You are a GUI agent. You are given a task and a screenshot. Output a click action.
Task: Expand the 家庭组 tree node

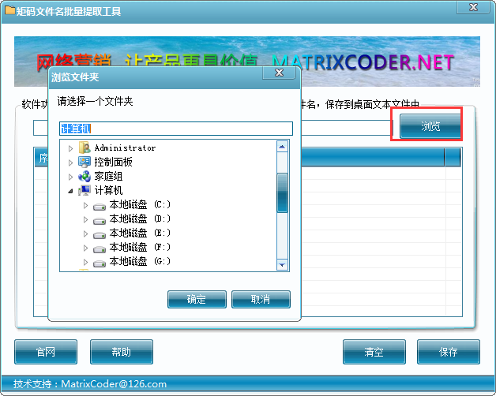(x=70, y=177)
